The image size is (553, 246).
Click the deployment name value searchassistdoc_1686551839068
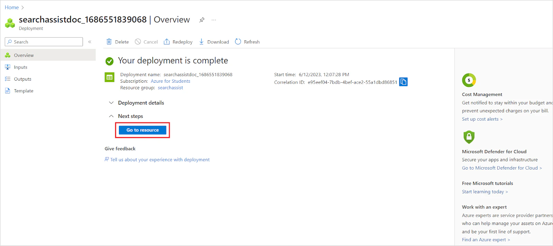[198, 74]
